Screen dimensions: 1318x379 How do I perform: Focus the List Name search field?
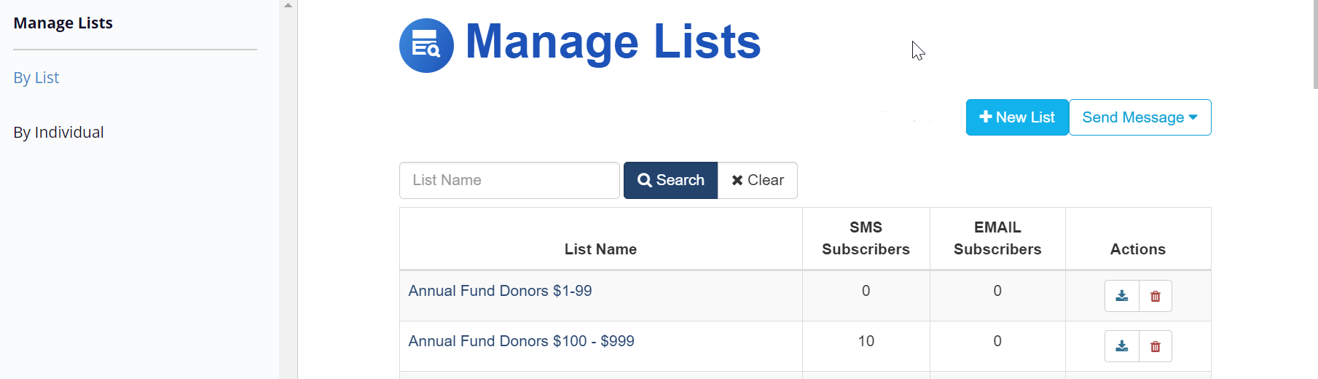[509, 180]
